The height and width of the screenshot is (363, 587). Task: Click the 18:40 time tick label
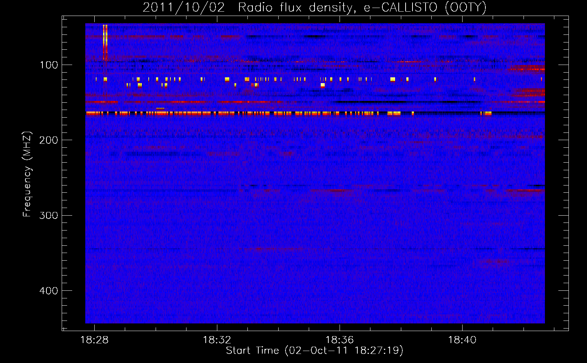(462, 340)
